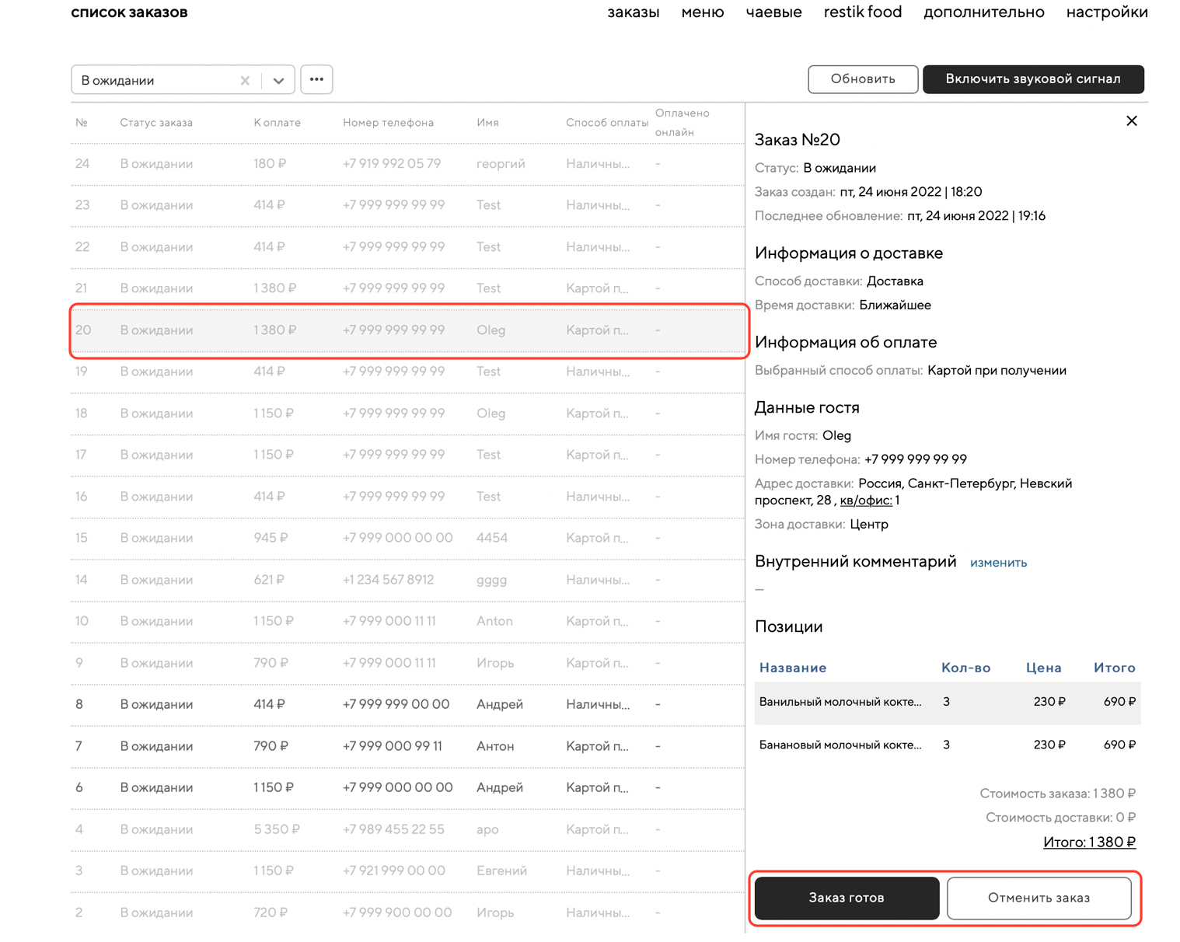Open 'настройки' settings page
Viewport: 1180px width, 942px height.
click(1106, 12)
